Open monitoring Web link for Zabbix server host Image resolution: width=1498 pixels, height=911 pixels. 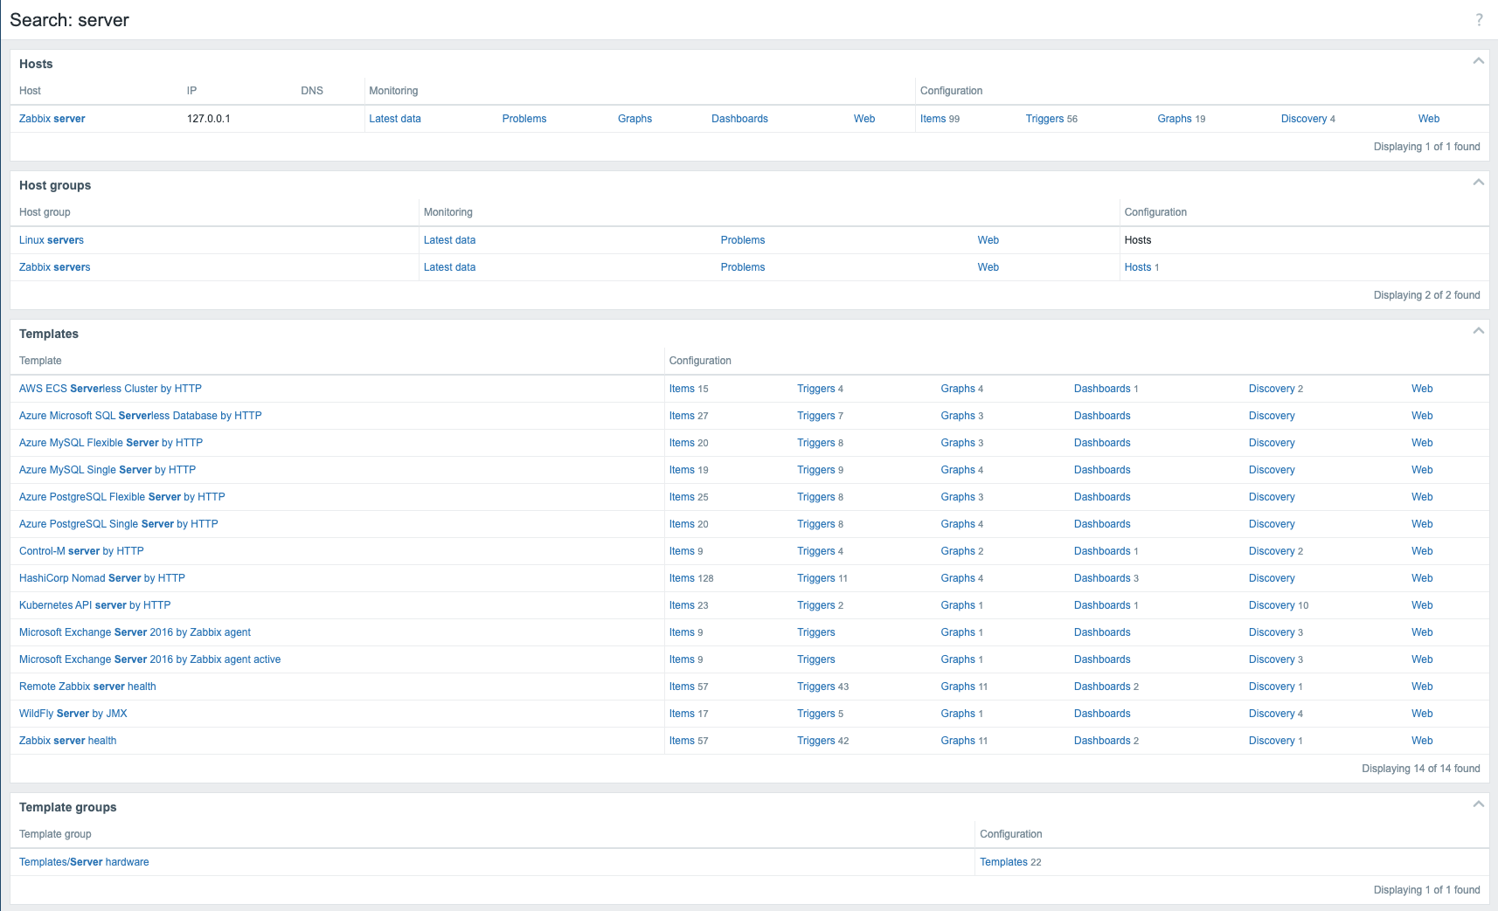pos(864,119)
